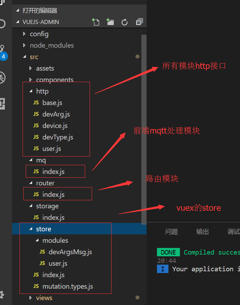
Task: Open base.js in the http folder
Action: click(52, 103)
